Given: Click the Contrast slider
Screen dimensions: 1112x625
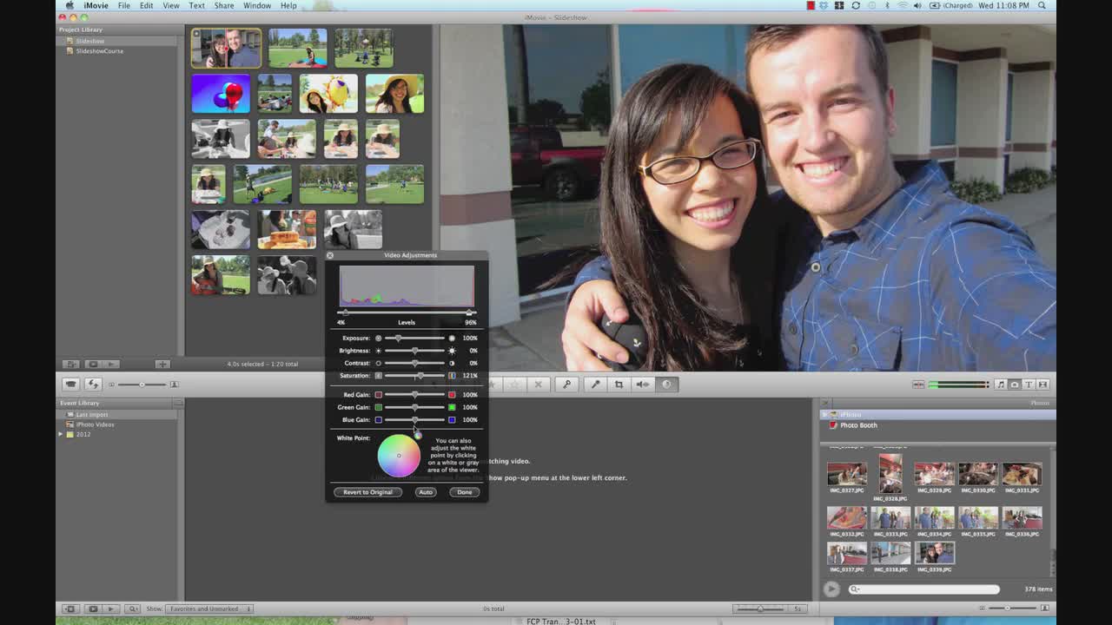Looking at the screenshot, I should click(414, 363).
